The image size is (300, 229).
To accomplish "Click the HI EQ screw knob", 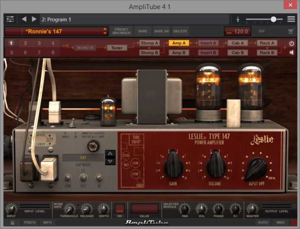I will tap(99, 178).
